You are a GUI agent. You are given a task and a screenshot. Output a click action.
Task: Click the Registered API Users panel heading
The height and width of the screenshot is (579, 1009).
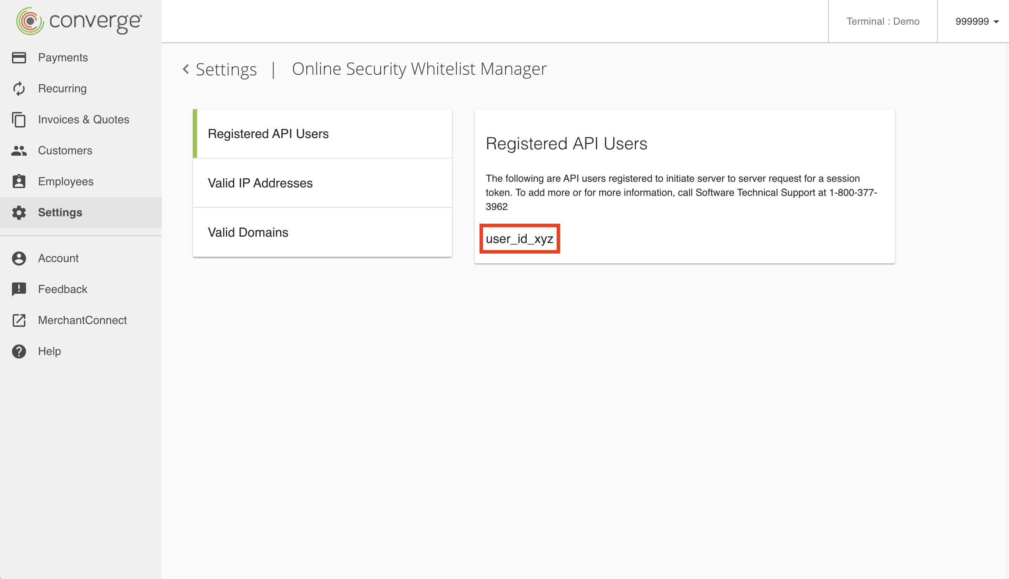click(566, 144)
